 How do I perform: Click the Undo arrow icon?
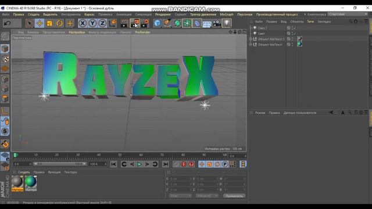(x=8, y=23)
